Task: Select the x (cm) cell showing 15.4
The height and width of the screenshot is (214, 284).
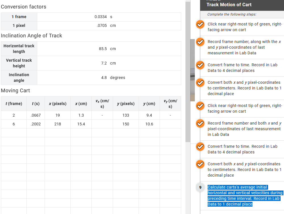Action: (x=81, y=124)
